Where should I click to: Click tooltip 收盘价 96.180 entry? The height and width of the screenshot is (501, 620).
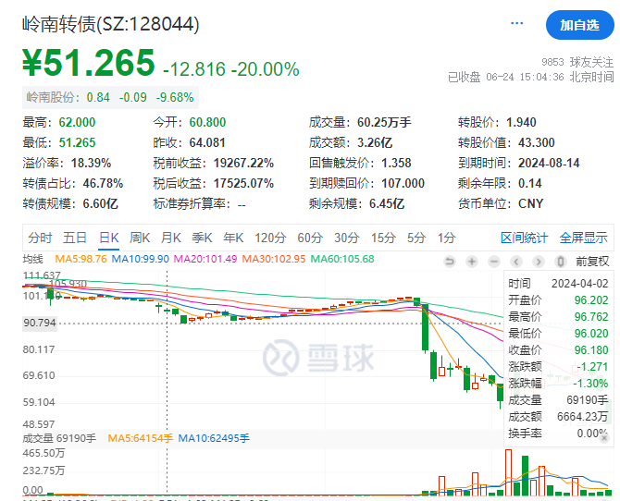pyautogui.click(x=558, y=349)
